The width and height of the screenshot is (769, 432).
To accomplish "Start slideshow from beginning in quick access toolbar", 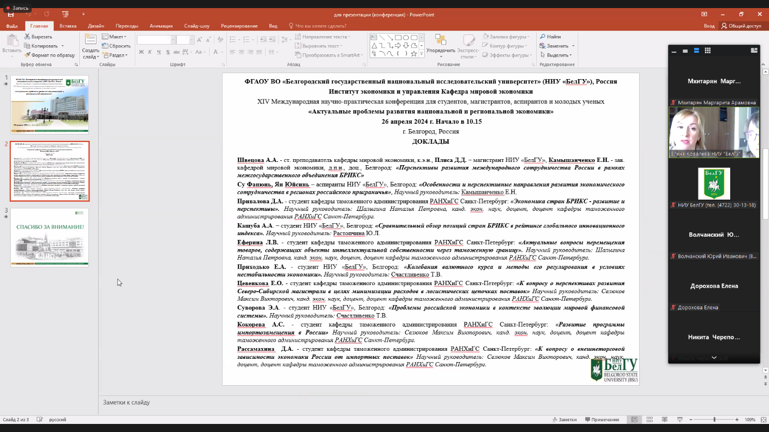I will pyautogui.click(x=65, y=14).
